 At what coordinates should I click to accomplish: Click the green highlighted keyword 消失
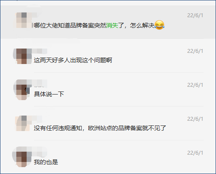point(112,25)
